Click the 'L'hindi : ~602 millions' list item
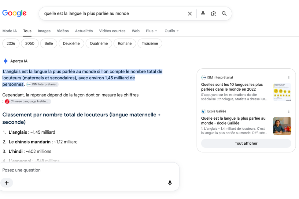The height and width of the screenshot is (199, 299). pyautogui.click(x=30, y=151)
